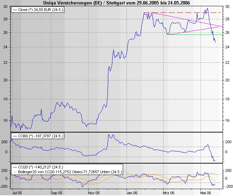Click the green horizontal support line
Screen dimensions: 233x196
(195, 35)
